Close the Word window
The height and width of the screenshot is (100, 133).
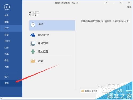(129, 3)
